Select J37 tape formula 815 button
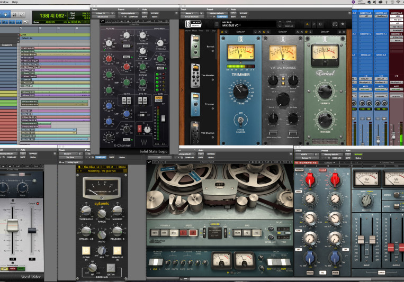 174,233
